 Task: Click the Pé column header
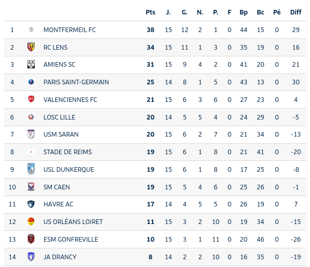point(277,12)
